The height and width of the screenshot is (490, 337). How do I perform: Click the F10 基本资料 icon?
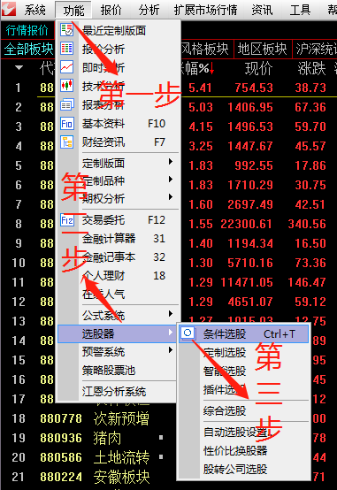point(66,124)
